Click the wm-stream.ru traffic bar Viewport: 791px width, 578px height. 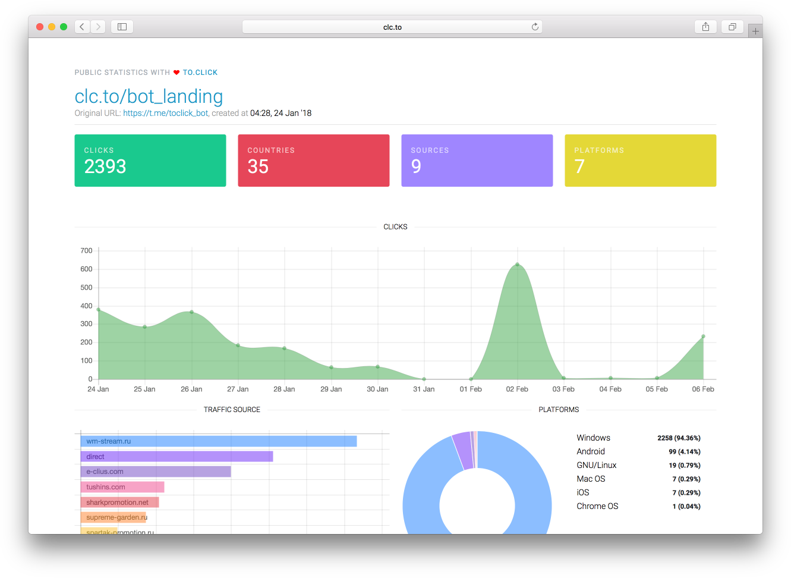(219, 441)
